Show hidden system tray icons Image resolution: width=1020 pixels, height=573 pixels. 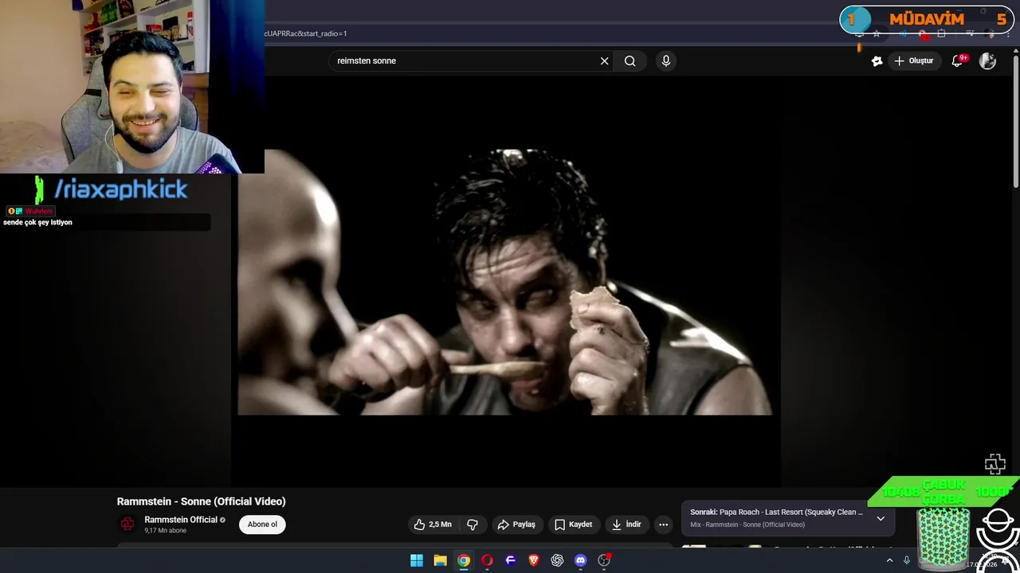(889, 560)
